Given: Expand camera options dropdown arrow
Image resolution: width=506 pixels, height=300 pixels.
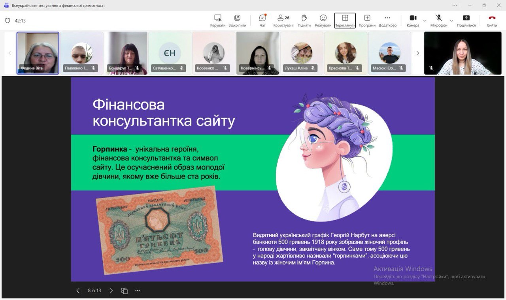Looking at the screenshot, I should (425, 21).
